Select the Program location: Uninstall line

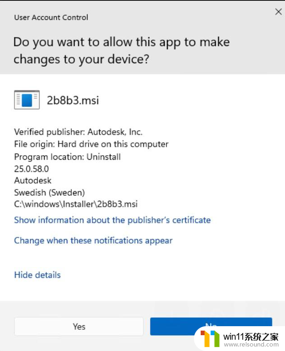click(x=67, y=157)
